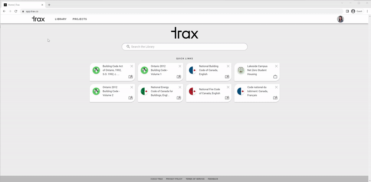Open browser three-dot menu
The width and height of the screenshot is (371, 182).
(367, 11)
